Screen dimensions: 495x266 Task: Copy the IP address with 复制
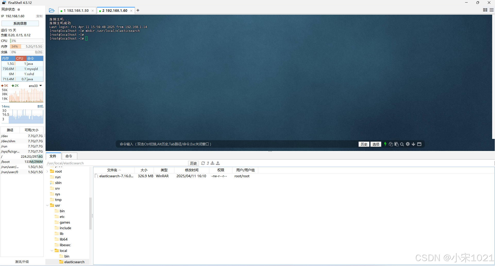coord(39,16)
